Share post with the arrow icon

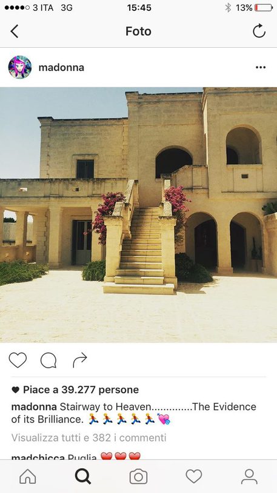click(79, 360)
